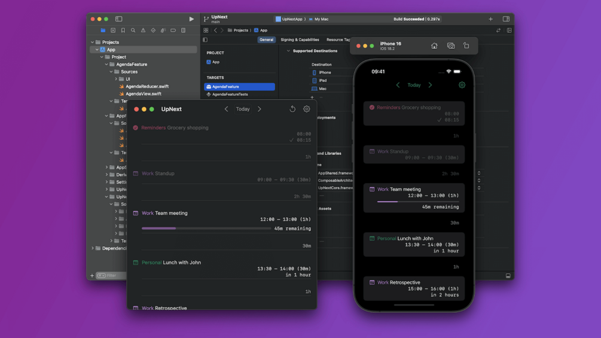Toggle the Xcode navigator sidebar
Viewport: 601px width, 338px height.
click(x=119, y=19)
